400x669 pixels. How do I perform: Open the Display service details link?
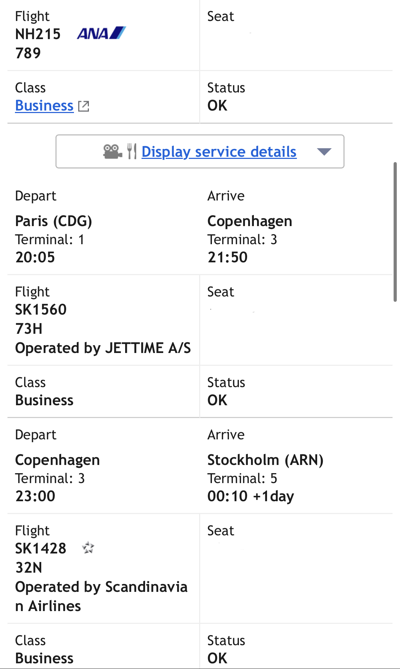pyautogui.click(x=219, y=152)
